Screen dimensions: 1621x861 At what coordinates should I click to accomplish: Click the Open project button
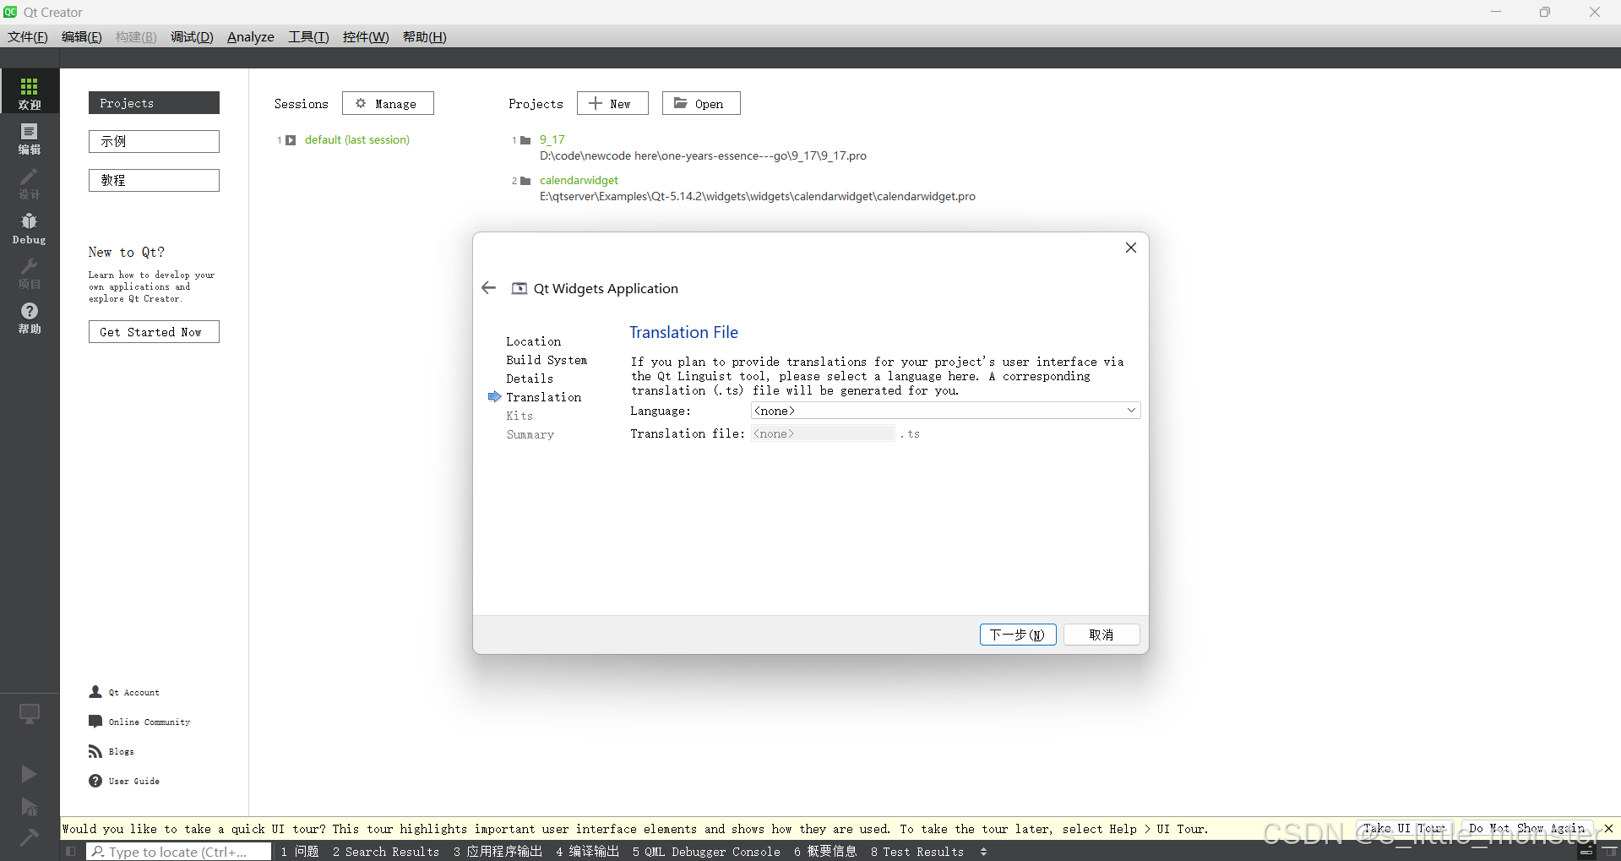[x=701, y=103]
